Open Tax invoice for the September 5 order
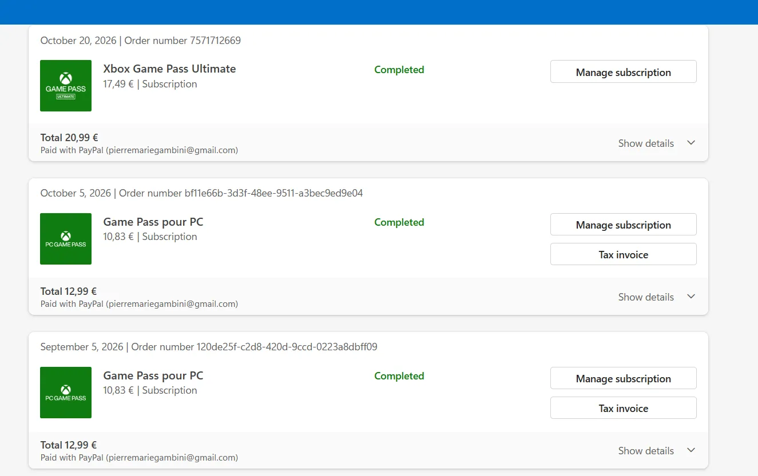The height and width of the screenshot is (476, 758). pyautogui.click(x=624, y=408)
